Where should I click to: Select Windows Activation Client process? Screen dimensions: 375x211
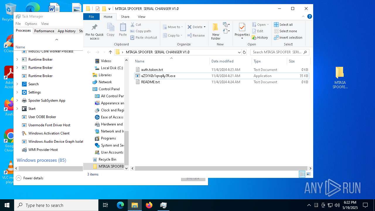pyautogui.click(x=49, y=133)
